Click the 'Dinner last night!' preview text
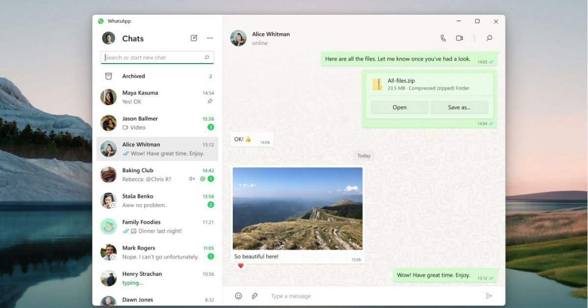Screen dimensions: 588x308 (x=160, y=231)
